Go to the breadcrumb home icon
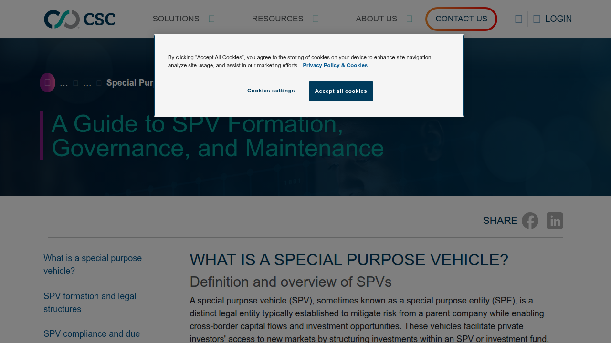 pyautogui.click(x=47, y=83)
